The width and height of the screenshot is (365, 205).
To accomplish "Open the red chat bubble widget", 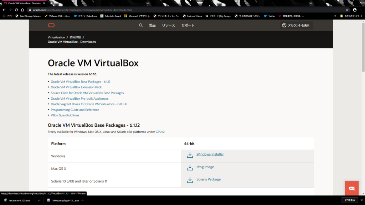I will point(352,188).
